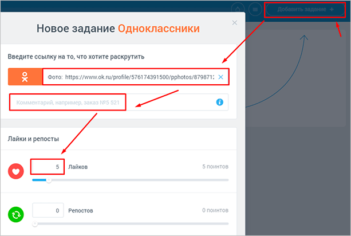Clear the entered photo link

click(220, 77)
